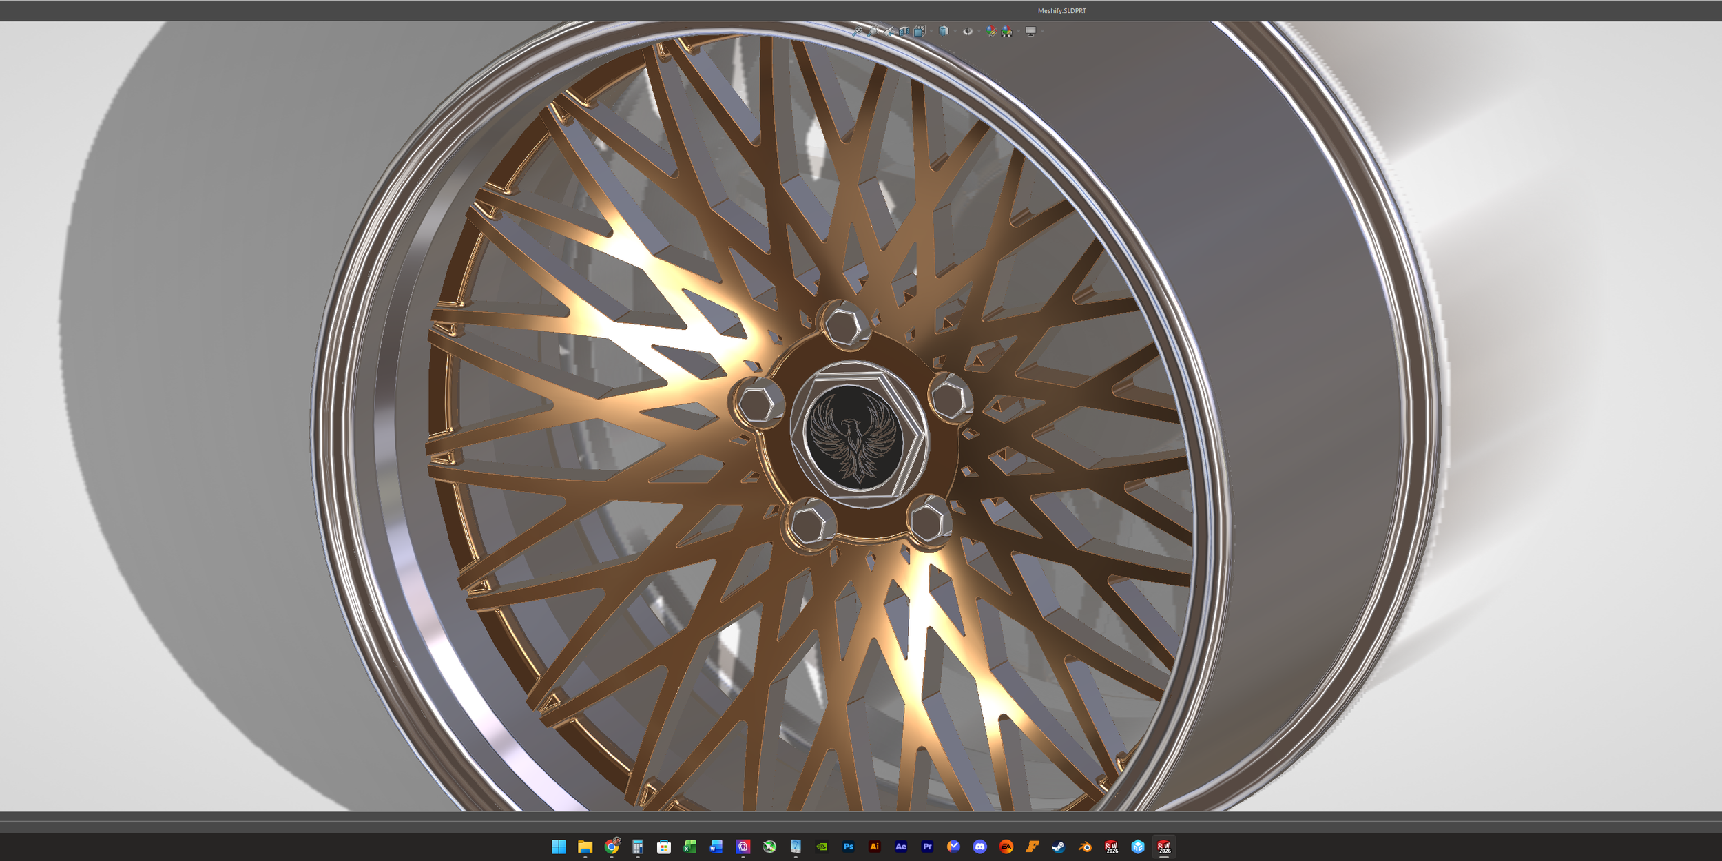Click the Meshify.SLDPRT title text
1722x861 pixels.
tap(1062, 11)
